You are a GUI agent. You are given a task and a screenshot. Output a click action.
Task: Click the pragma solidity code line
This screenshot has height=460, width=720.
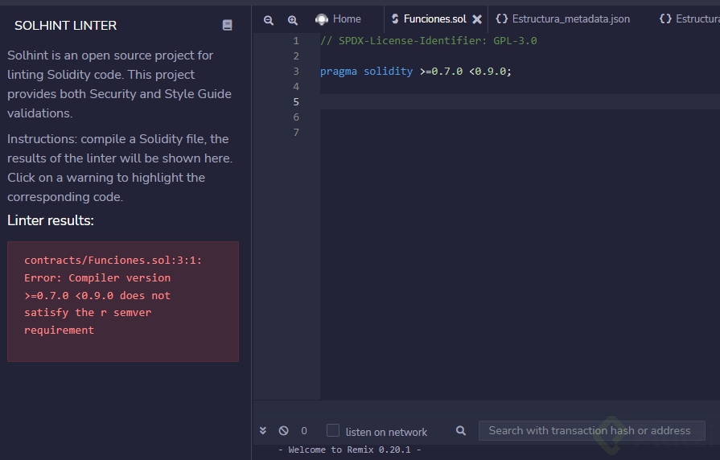tap(415, 71)
